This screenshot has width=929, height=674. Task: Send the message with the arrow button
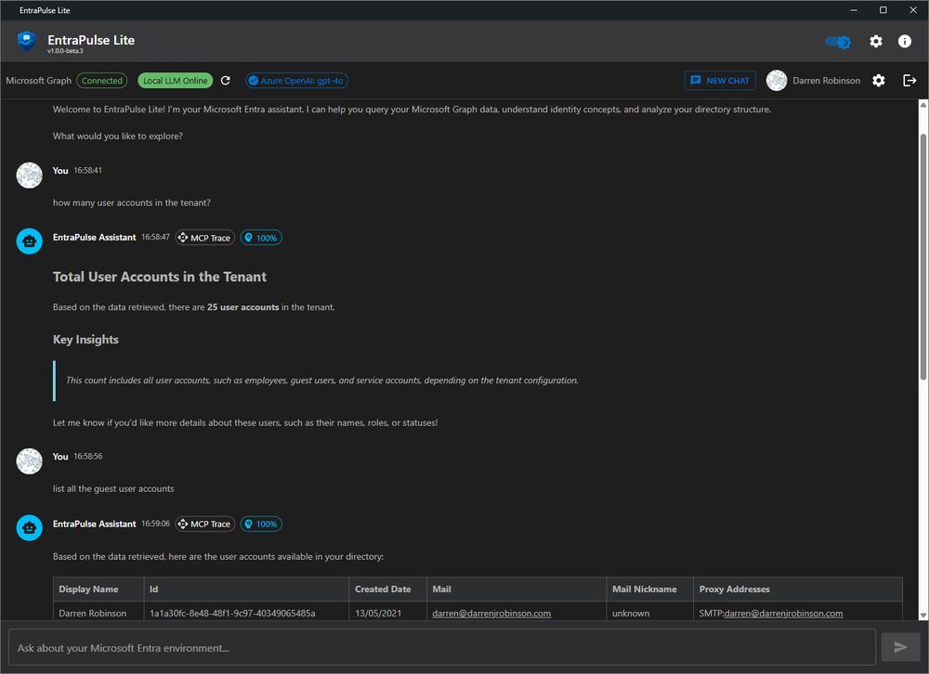tap(900, 647)
